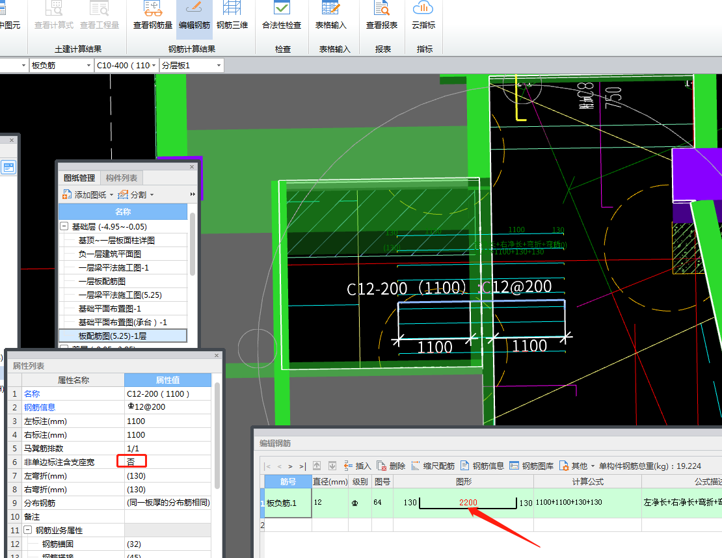Go to next rebar row
The height and width of the screenshot is (558, 722).
(290, 466)
